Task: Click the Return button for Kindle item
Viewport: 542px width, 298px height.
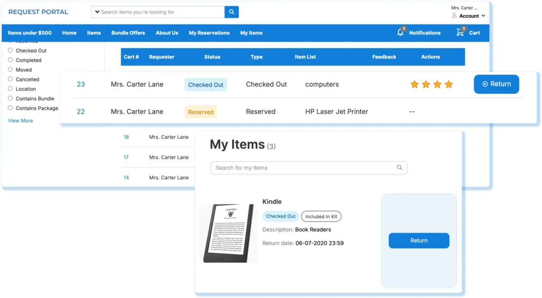Action: [x=419, y=241]
